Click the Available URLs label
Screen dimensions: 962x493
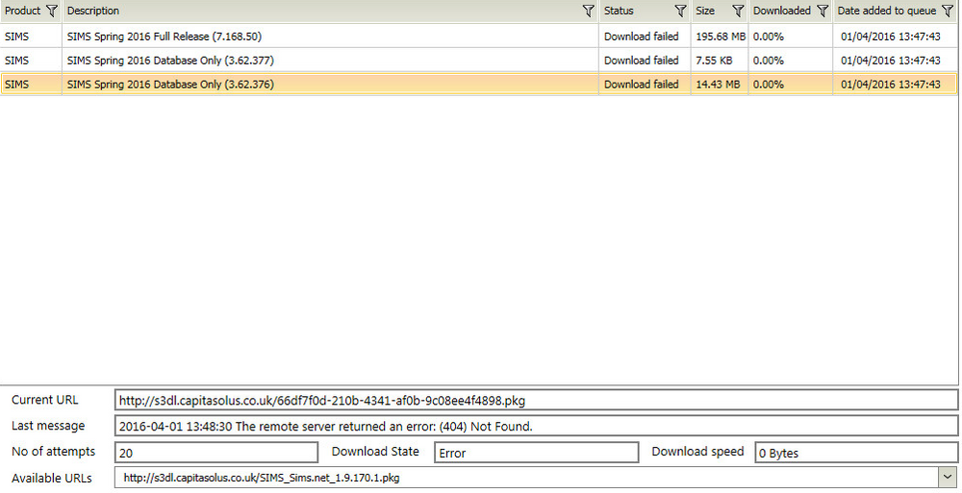tap(52, 478)
